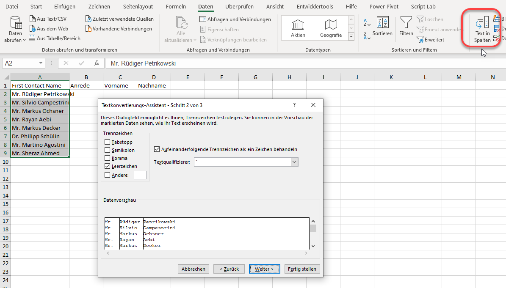Screen dimensions: 506x288
Task: Click Erneut anwenden filter command
Action: point(440,30)
